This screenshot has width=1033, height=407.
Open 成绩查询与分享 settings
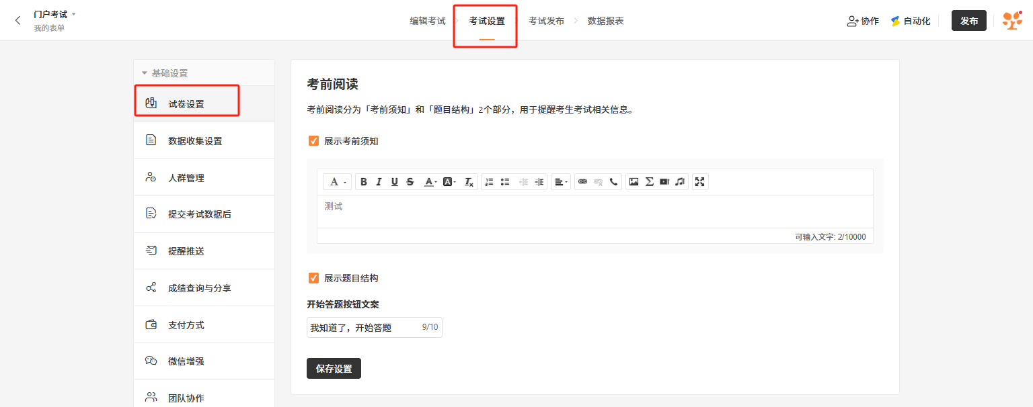(x=204, y=287)
